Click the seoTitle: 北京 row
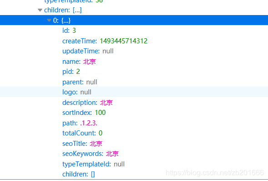268x181 pixels. pos(134,144)
